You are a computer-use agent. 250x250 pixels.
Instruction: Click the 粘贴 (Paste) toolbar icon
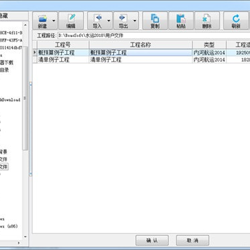coord(181,21)
